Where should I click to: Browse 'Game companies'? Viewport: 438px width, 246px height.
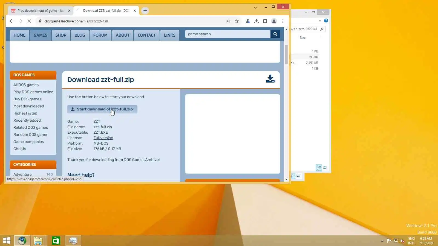(x=28, y=142)
